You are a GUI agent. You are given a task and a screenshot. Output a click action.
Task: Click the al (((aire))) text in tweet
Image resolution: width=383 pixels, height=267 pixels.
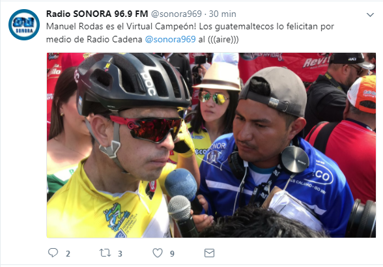tap(218, 39)
